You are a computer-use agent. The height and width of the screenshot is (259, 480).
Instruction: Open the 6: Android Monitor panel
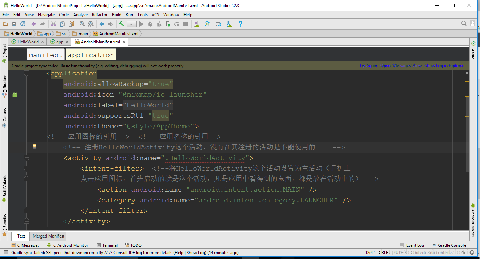click(x=68, y=245)
